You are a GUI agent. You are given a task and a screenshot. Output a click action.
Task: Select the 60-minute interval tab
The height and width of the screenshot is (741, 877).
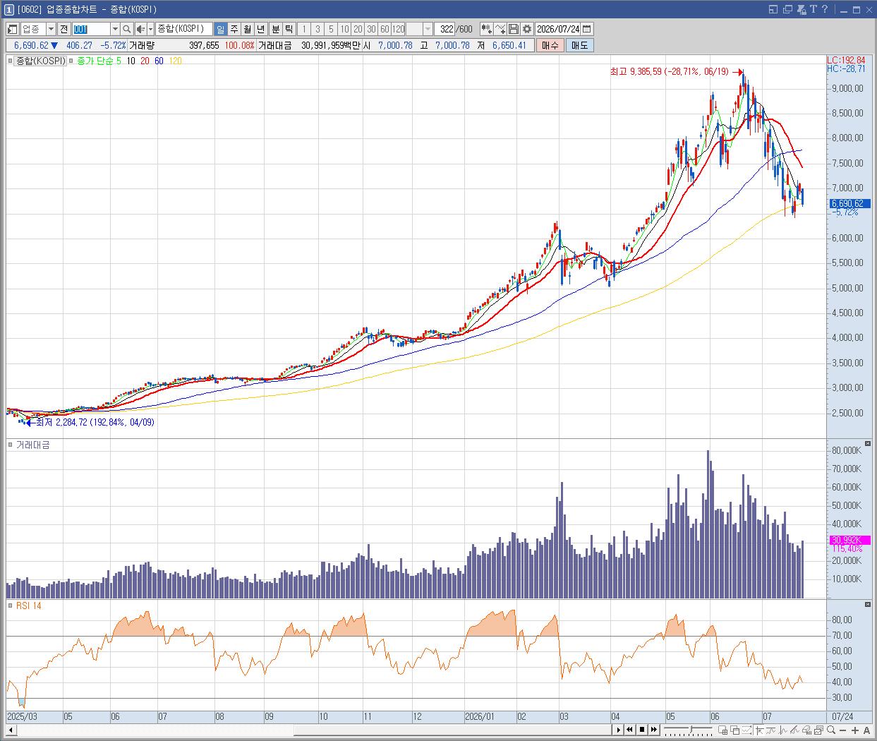coord(385,29)
